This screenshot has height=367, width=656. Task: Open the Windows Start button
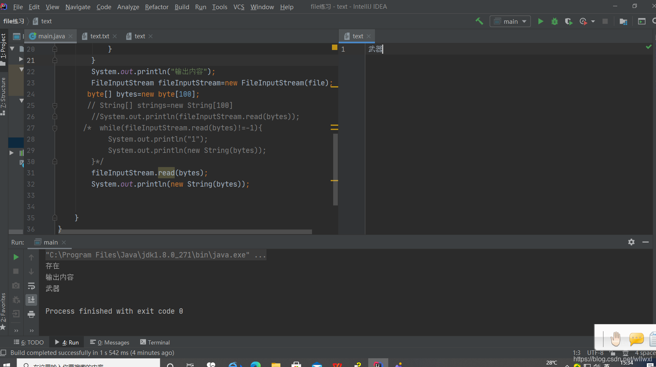click(6, 365)
